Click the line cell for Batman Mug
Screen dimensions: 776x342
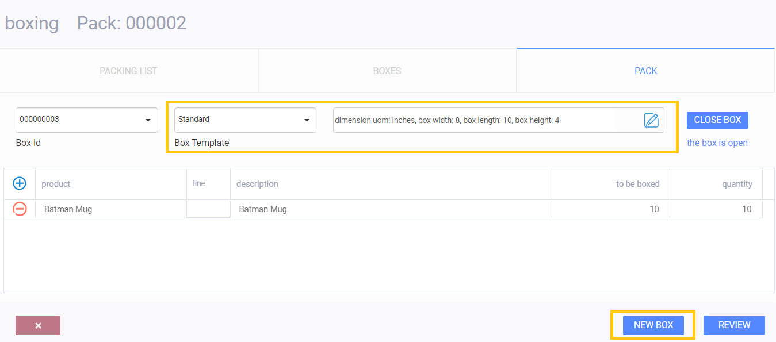(208, 209)
